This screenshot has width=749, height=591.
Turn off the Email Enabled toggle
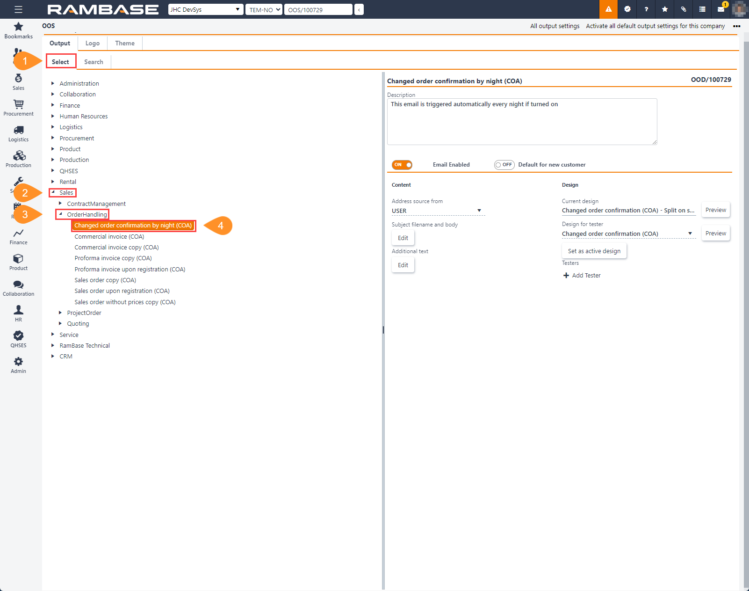pyautogui.click(x=402, y=165)
